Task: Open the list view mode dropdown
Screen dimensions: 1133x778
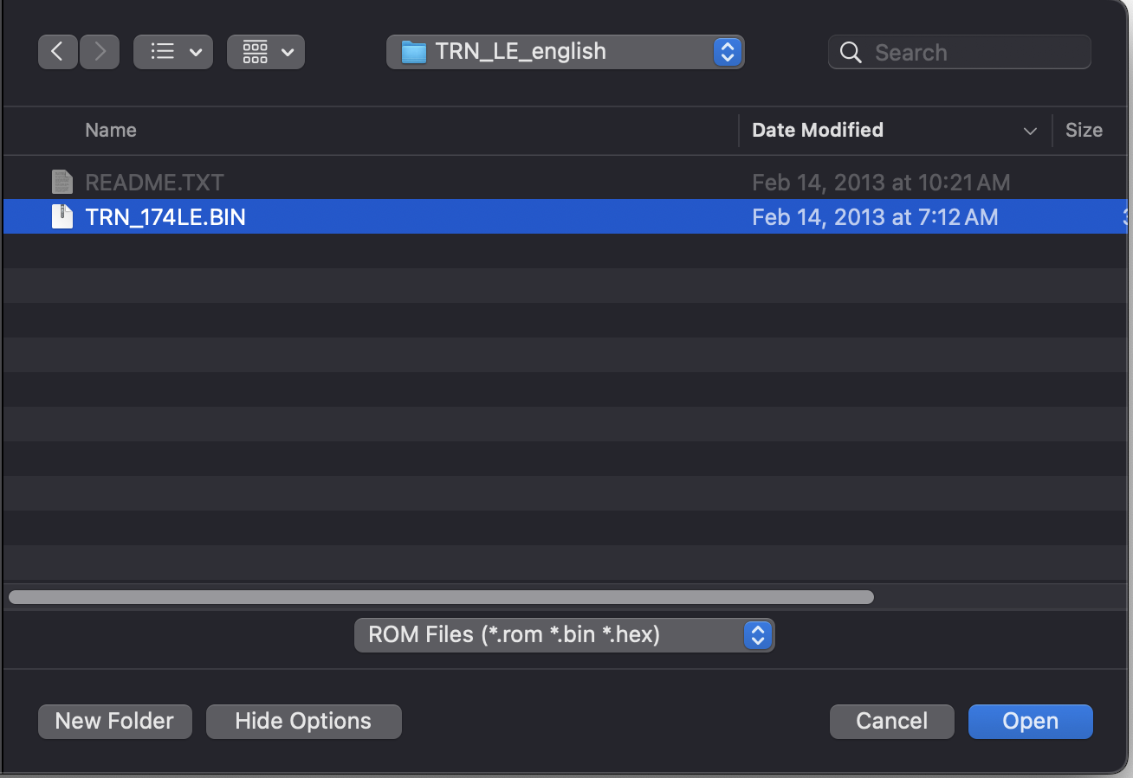Action: 173,52
